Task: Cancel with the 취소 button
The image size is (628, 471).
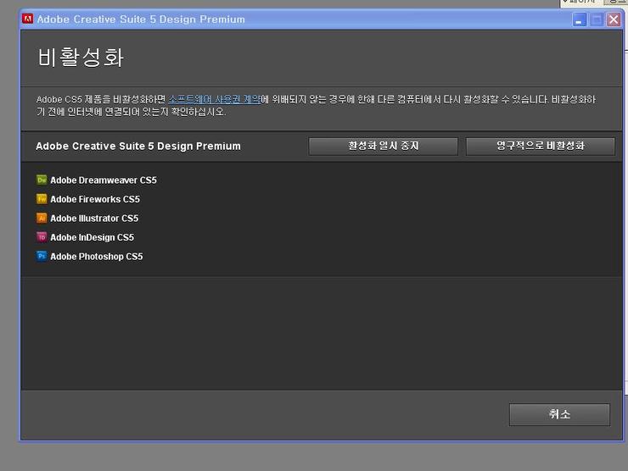Action: tap(559, 414)
